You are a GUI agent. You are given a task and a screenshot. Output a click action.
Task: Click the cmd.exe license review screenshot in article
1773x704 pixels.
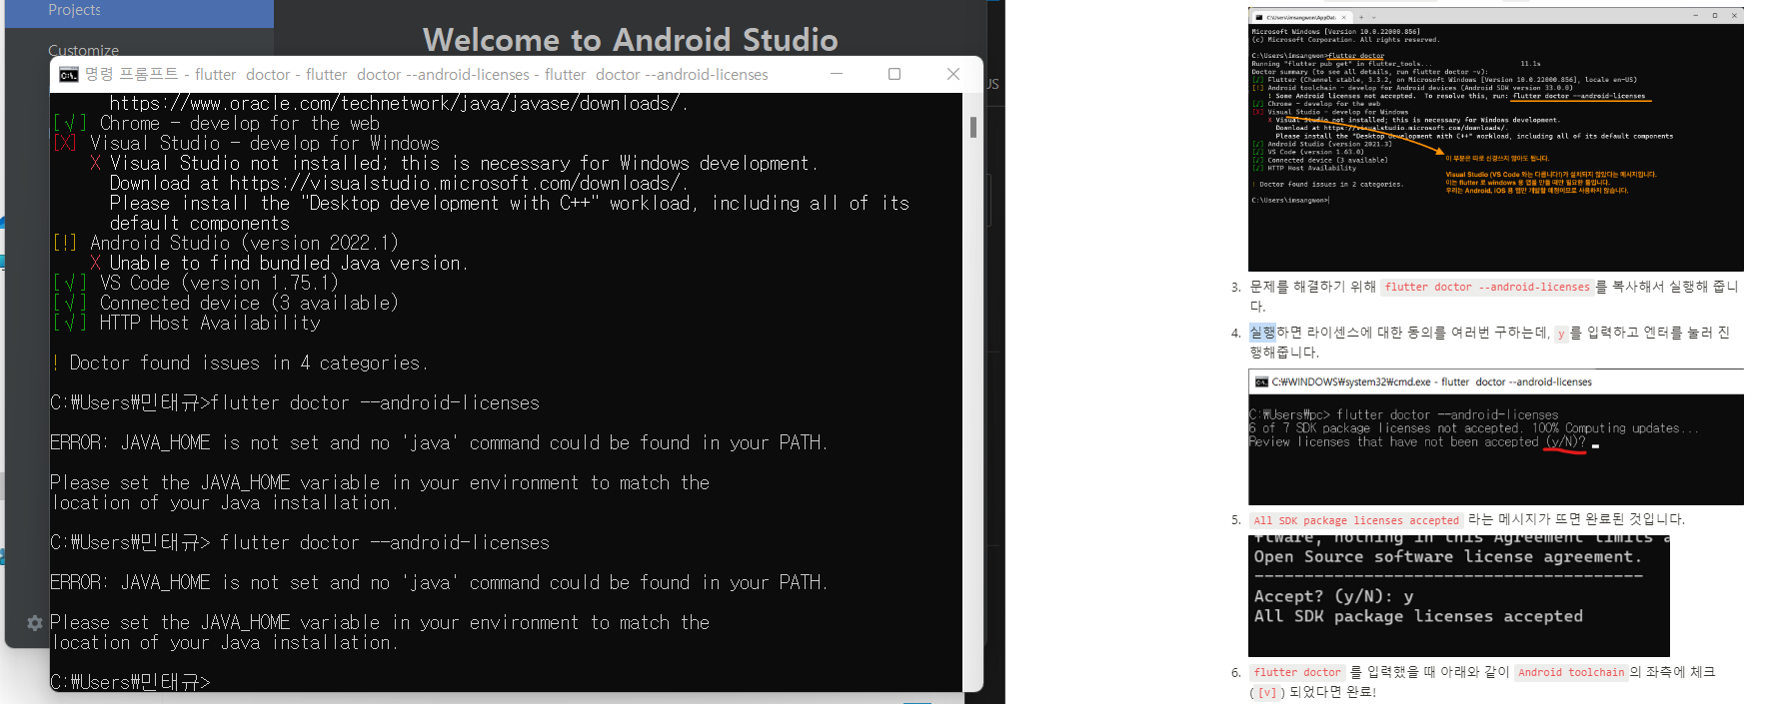click(1495, 437)
